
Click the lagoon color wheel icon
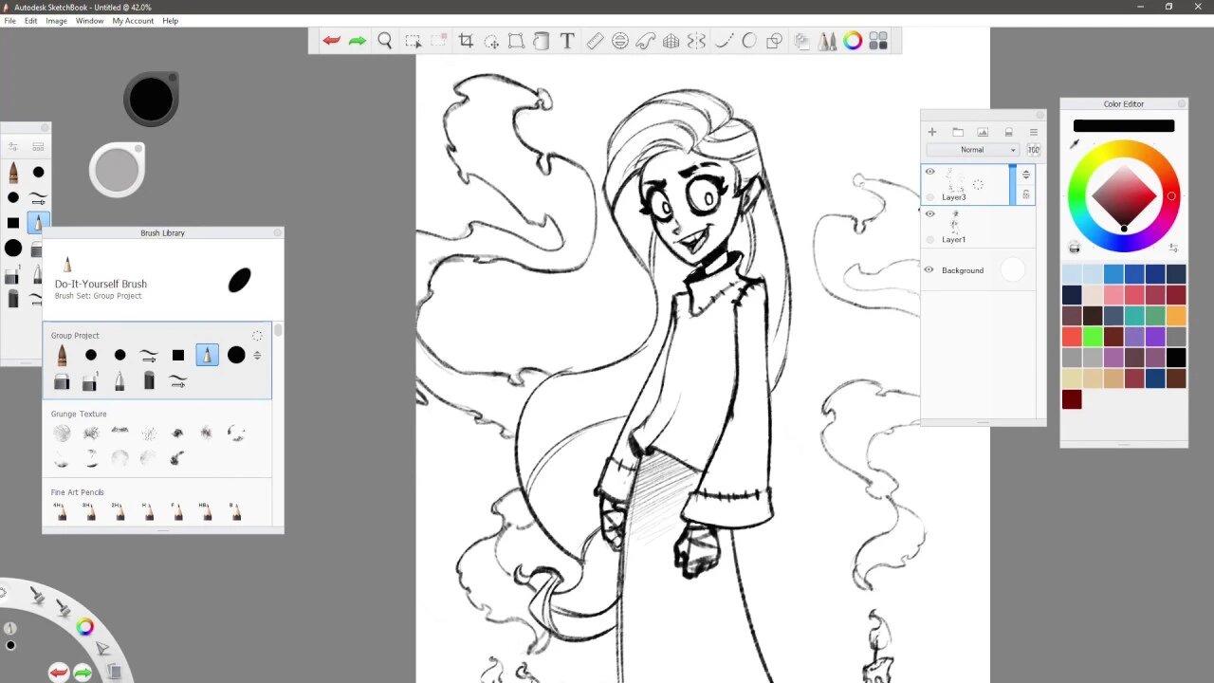point(84,627)
